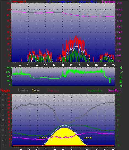Click the Pressione legend label
This screenshot has width=129, height=150.
click(108, 2)
